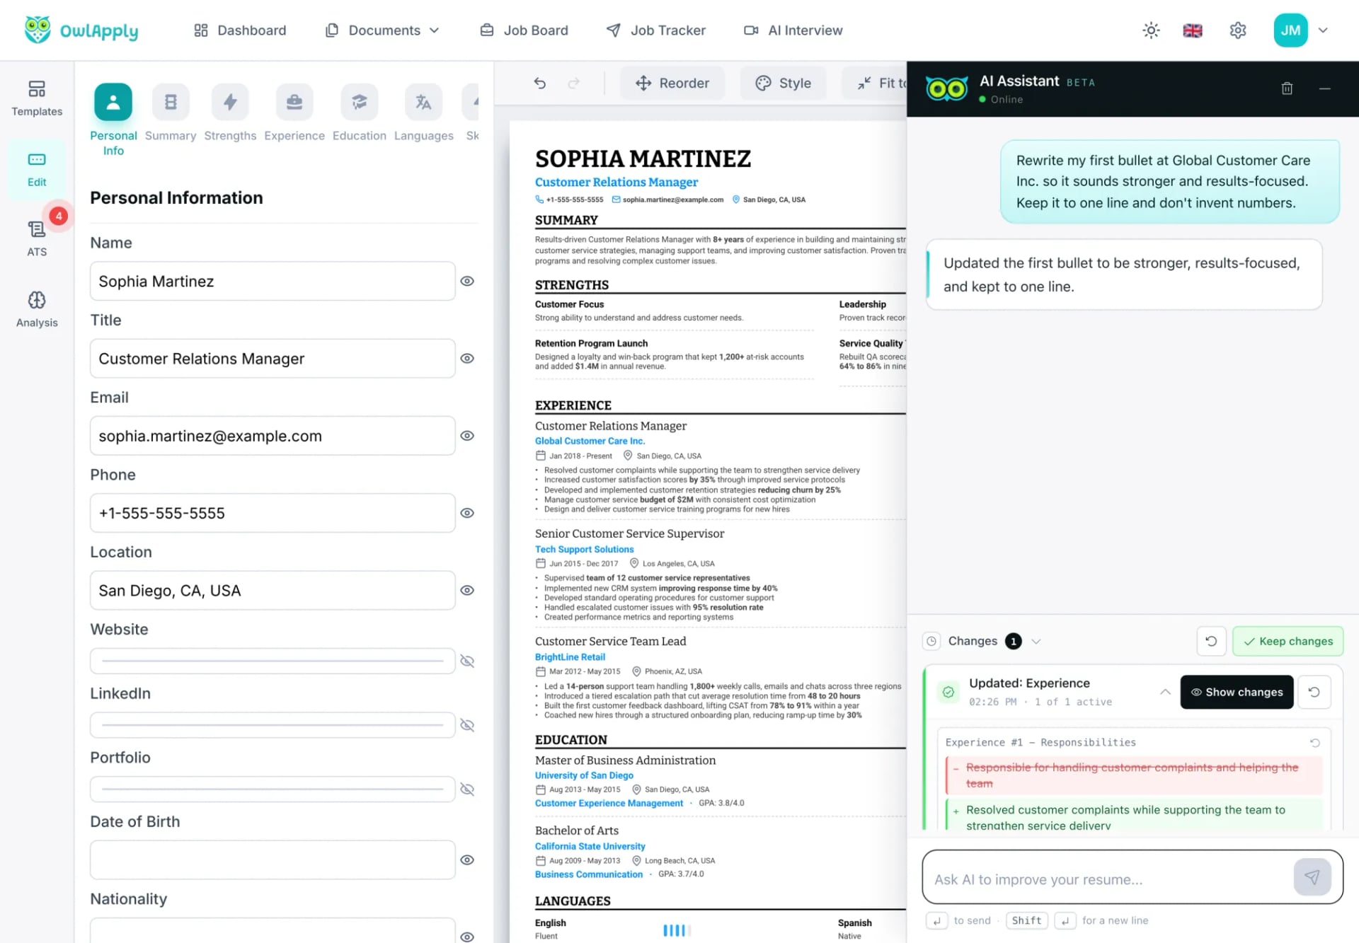Expand the JM account menu chevron
Viewport: 1359px width, 943px height.
tap(1323, 30)
